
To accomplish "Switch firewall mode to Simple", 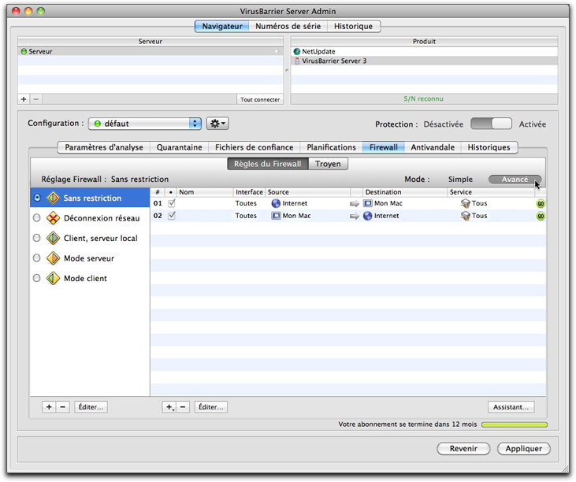I will [460, 179].
